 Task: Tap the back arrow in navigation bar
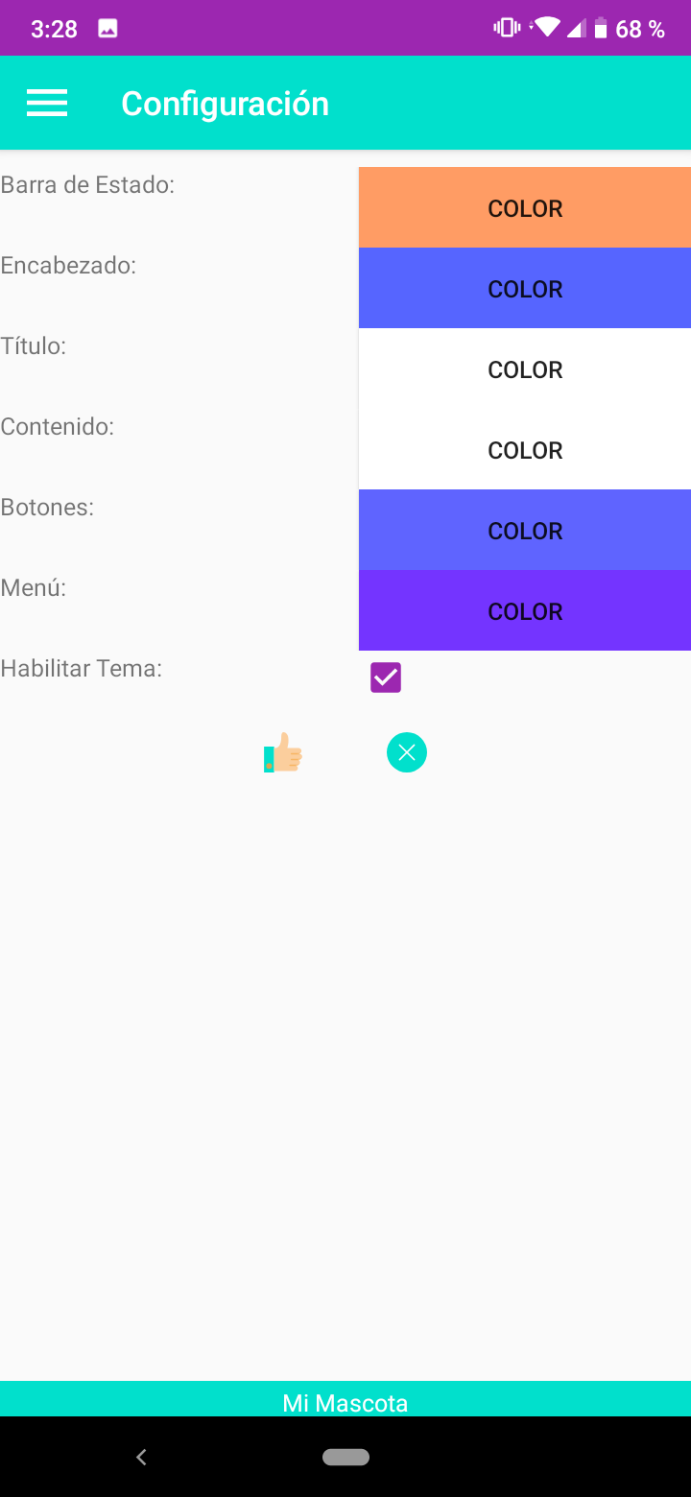tap(141, 1457)
